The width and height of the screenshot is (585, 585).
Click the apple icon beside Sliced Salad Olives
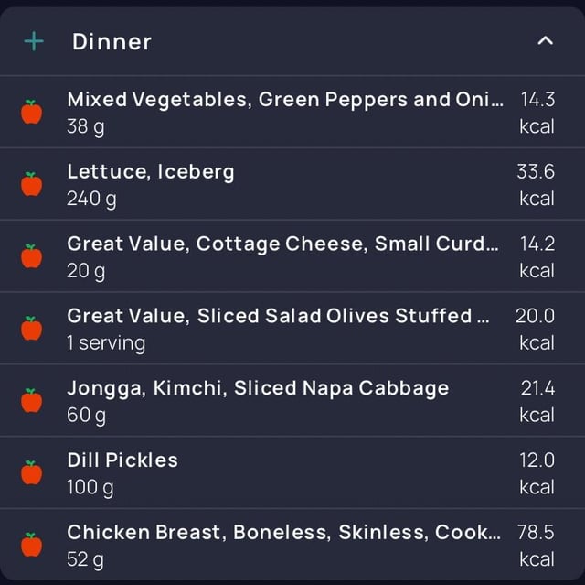[31, 328]
